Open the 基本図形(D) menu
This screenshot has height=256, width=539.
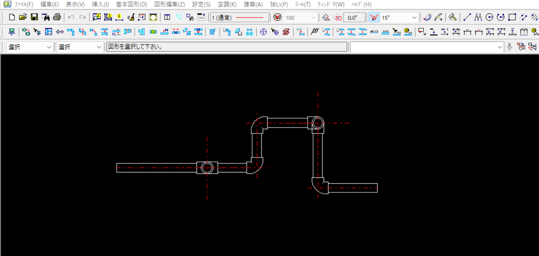coord(131,4)
